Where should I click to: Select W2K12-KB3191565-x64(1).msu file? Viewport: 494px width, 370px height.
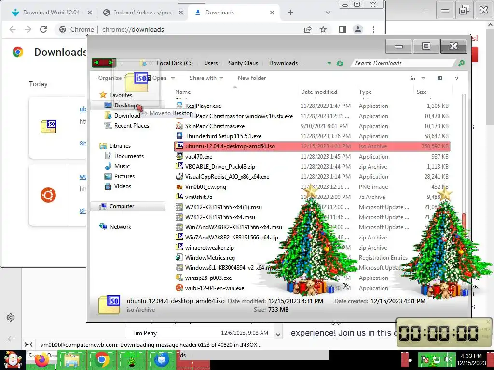click(x=223, y=207)
